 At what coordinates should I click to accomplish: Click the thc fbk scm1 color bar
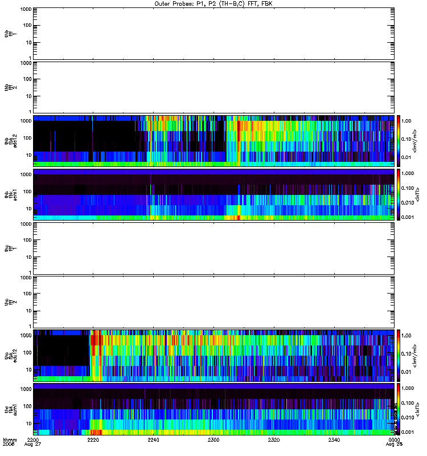coord(399,409)
